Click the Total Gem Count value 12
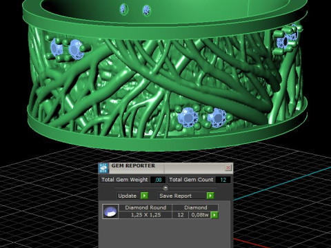Image resolution: width=331 pixels, height=248 pixels. tap(223, 180)
